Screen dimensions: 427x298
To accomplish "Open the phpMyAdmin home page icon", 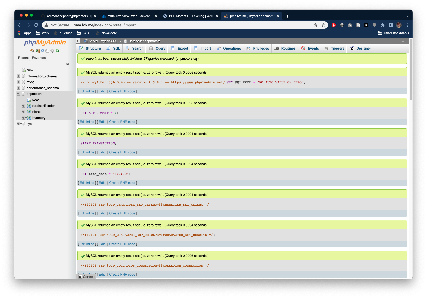I will pos(32,51).
